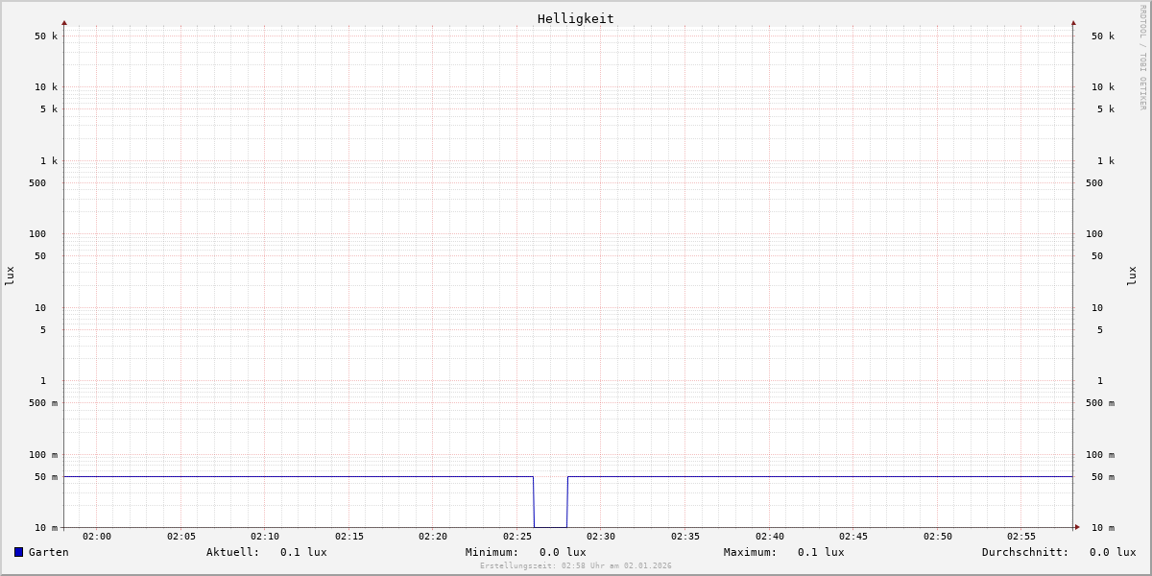Select the 02:55 time axis label

point(1021,537)
